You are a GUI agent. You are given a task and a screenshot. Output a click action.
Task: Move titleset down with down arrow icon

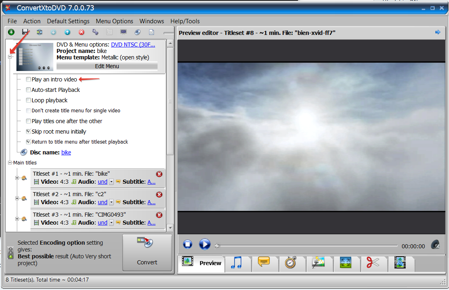pos(53,32)
